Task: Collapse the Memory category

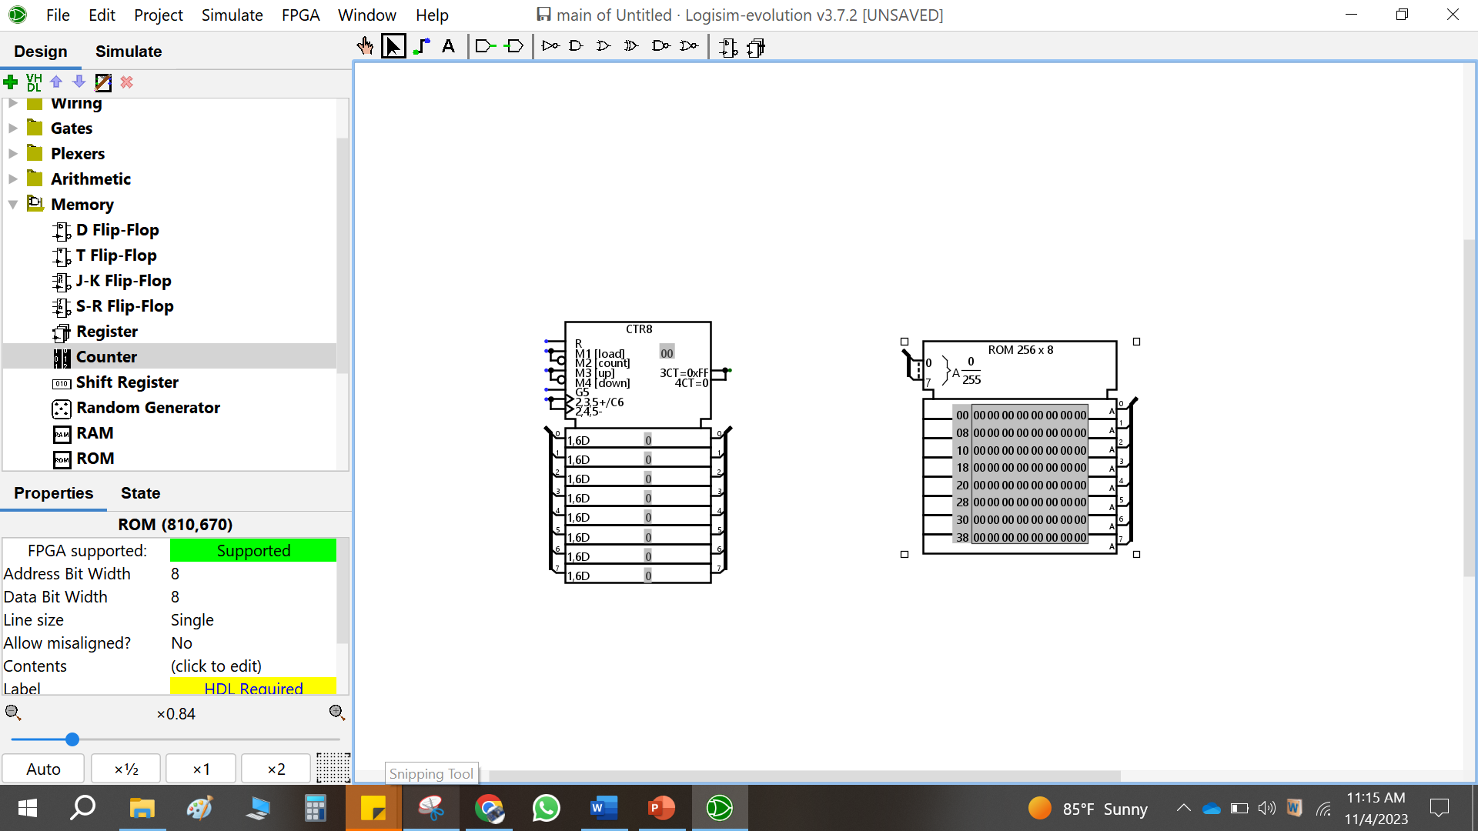Action: tap(12, 204)
